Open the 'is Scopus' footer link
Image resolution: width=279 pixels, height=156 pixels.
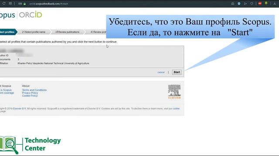(6, 90)
